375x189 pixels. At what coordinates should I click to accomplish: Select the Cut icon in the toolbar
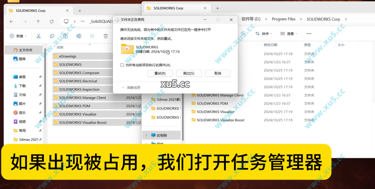coord(38,36)
